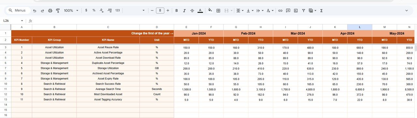The width and height of the screenshot is (417, 118).
Task: Select the 'Seconds' unit cell
Action: pyautogui.click(x=157, y=89)
